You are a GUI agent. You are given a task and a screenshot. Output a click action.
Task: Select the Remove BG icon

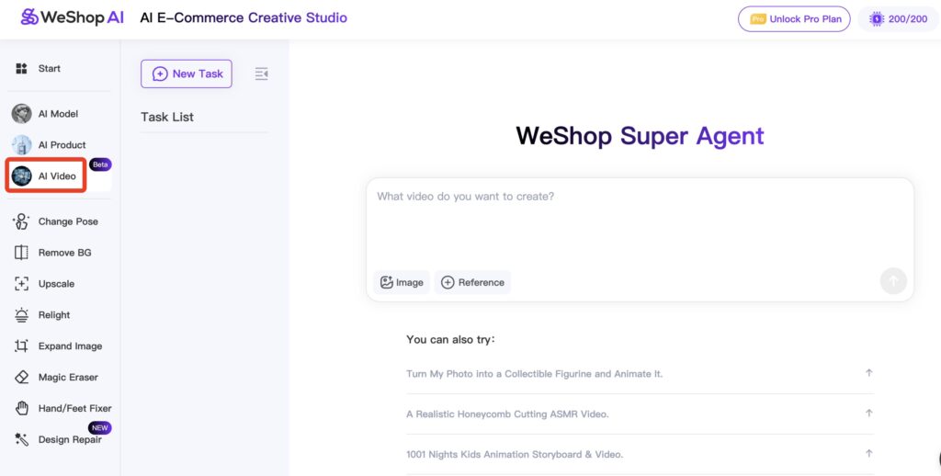[x=21, y=253]
